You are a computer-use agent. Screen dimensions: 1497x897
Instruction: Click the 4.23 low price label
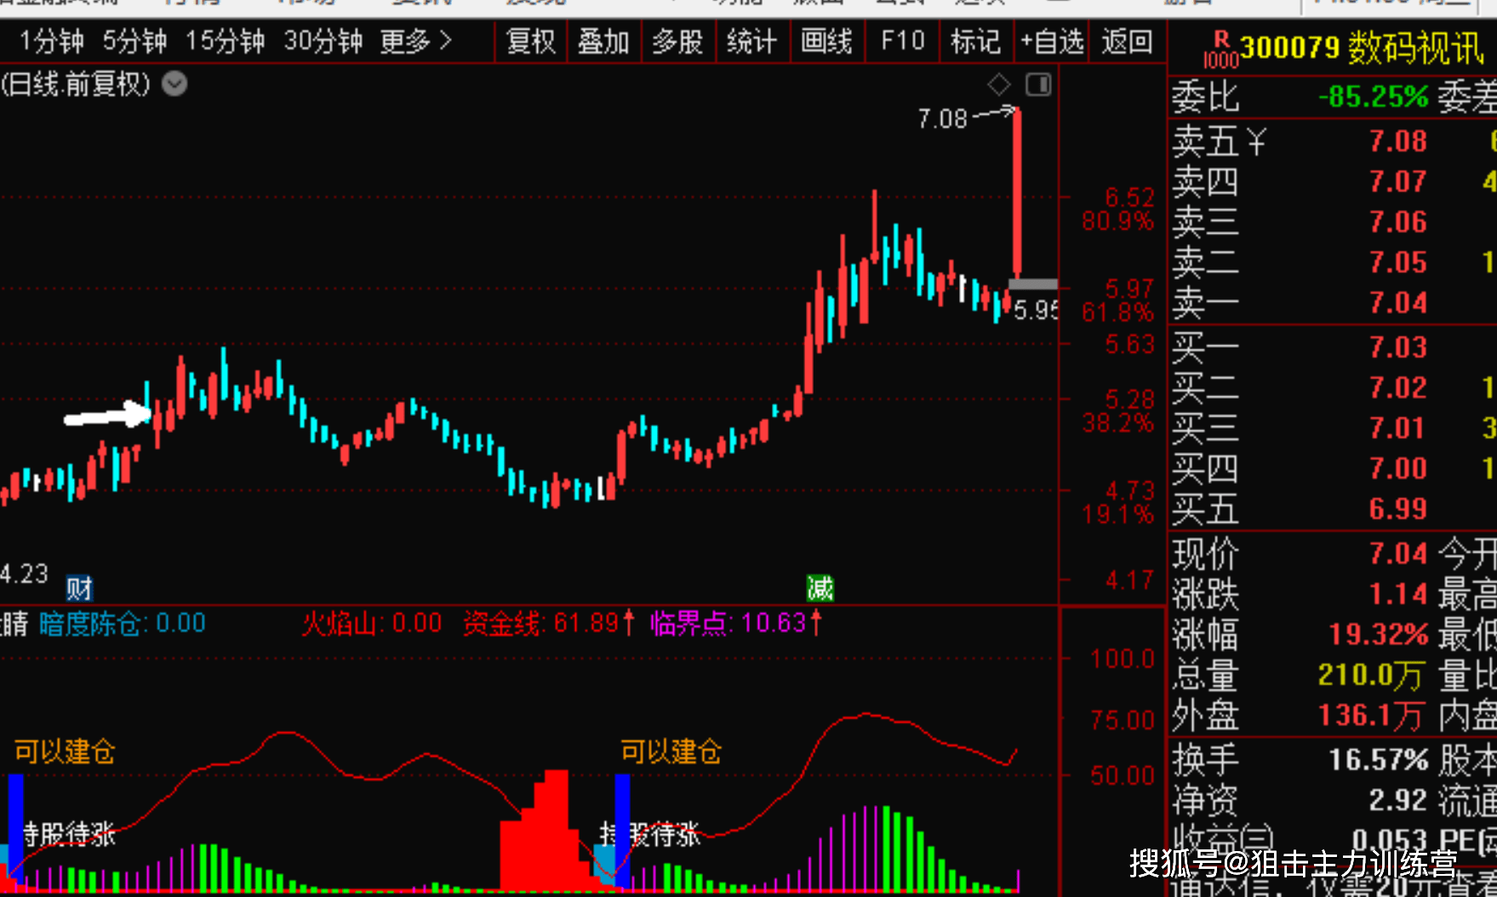24,574
